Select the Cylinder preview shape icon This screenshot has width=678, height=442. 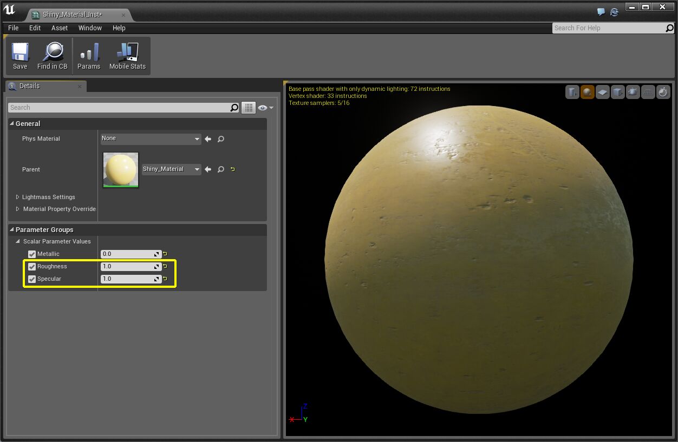(x=572, y=92)
